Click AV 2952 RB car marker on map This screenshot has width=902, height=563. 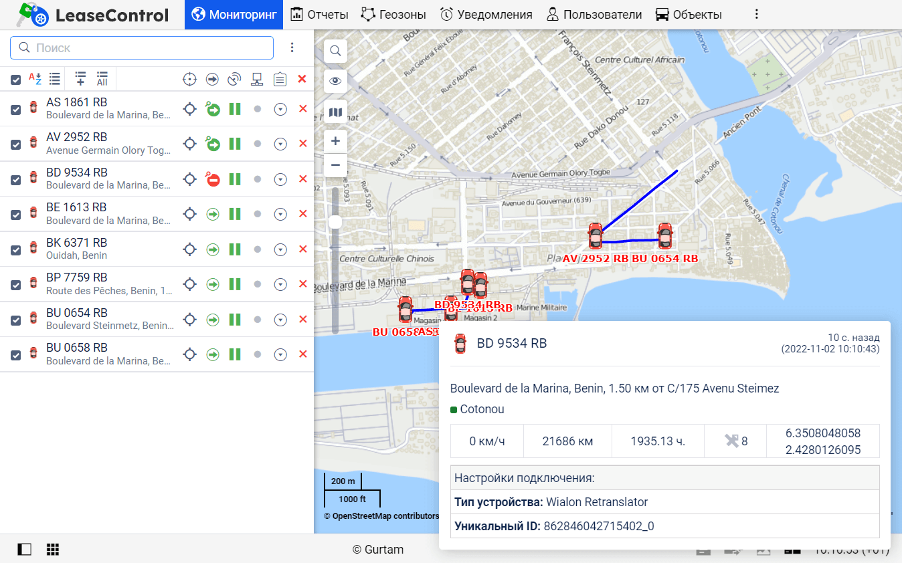tap(596, 236)
